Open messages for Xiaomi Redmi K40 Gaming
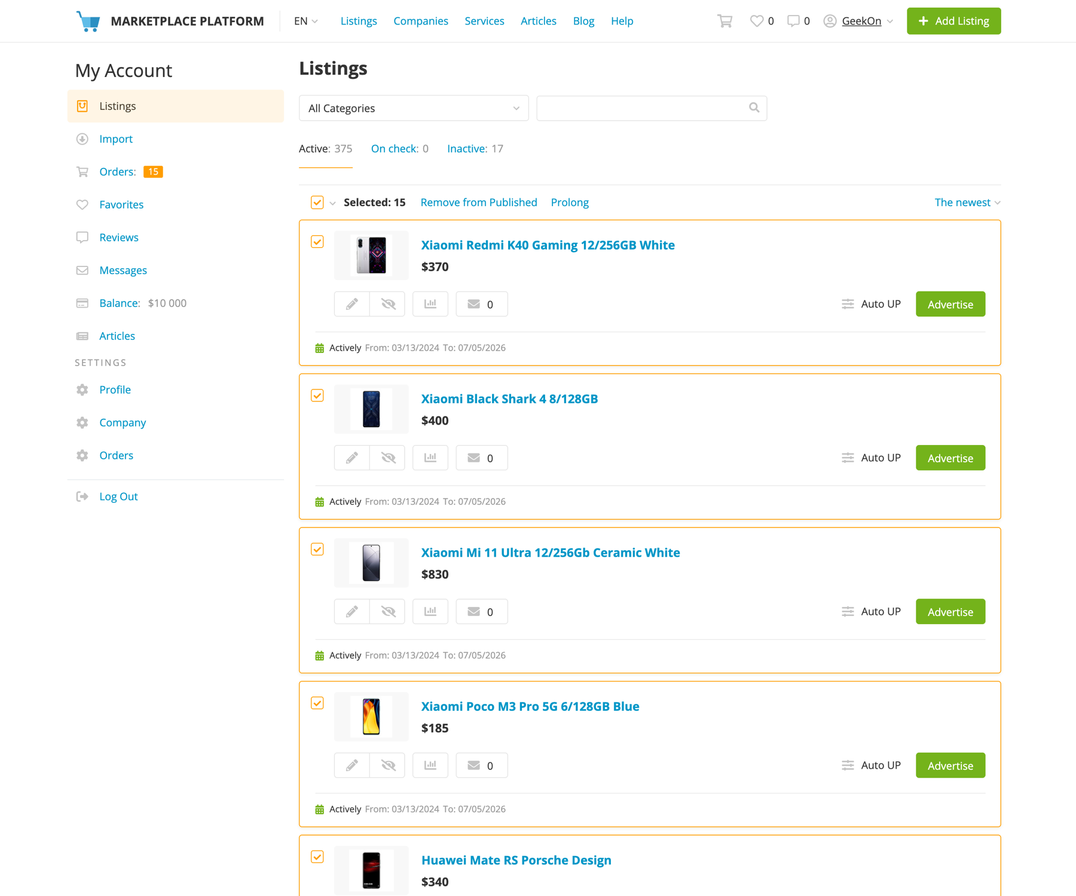The width and height of the screenshot is (1076, 896). coord(482,304)
